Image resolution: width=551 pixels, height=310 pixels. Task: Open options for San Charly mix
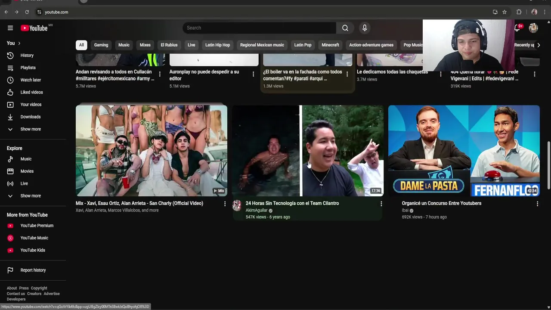click(225, 204)
